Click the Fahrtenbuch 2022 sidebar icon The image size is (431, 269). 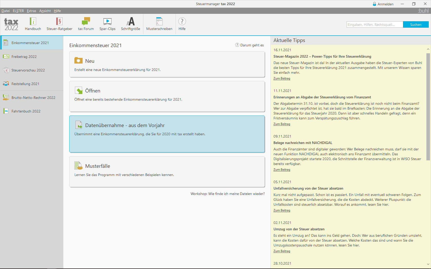click(x=6, y=111)
